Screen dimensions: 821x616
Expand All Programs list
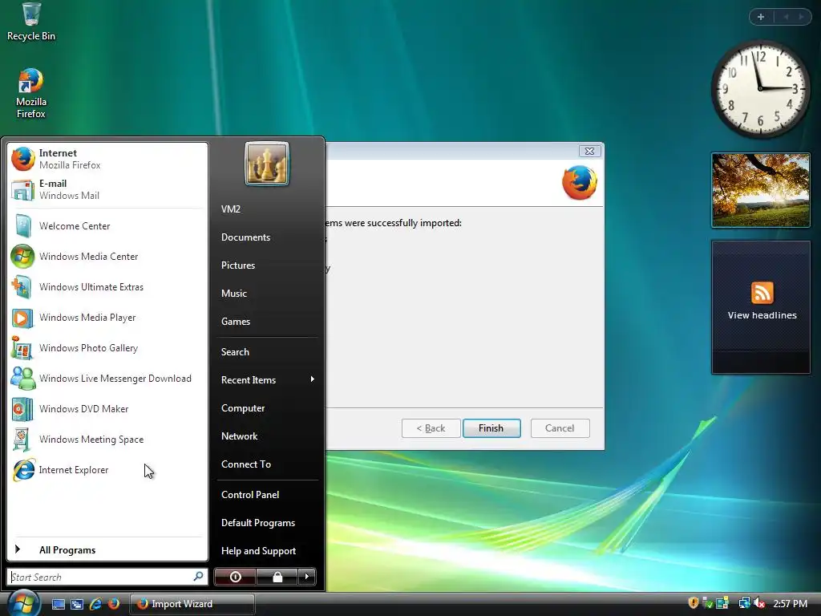(x=108, y=549)
